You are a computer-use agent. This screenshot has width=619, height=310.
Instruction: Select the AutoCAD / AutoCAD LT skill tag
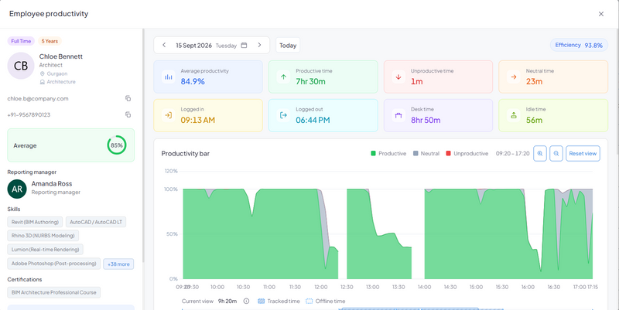[96, 222]
